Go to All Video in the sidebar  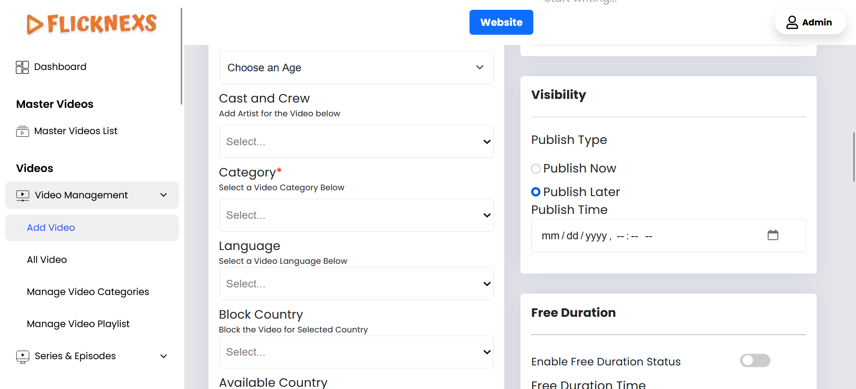(x=47, y=260)
